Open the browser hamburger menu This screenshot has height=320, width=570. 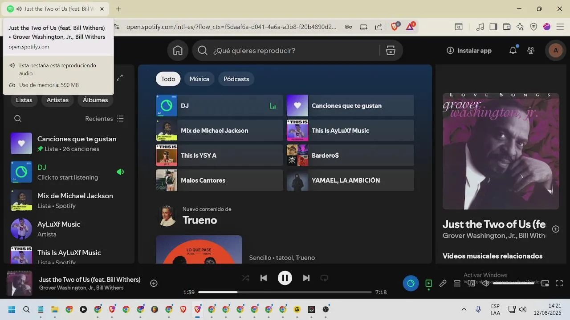(x=560, y=27)
